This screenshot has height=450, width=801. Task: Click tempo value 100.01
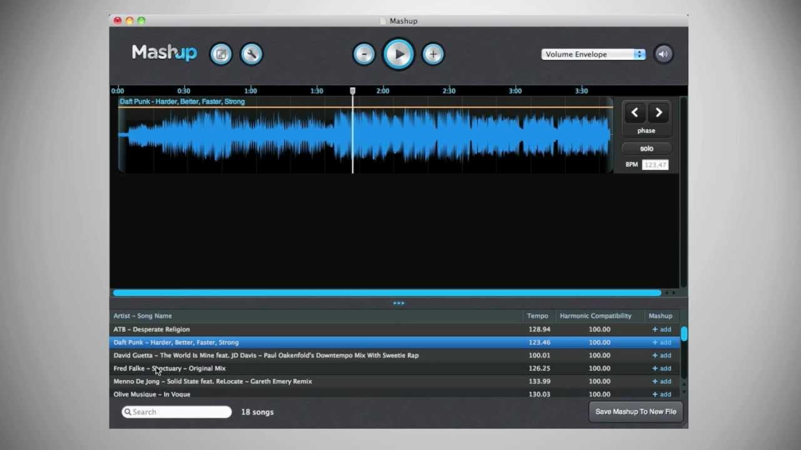point(539,356)
